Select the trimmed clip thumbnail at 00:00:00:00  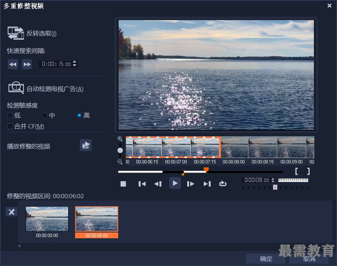(47, 219)
